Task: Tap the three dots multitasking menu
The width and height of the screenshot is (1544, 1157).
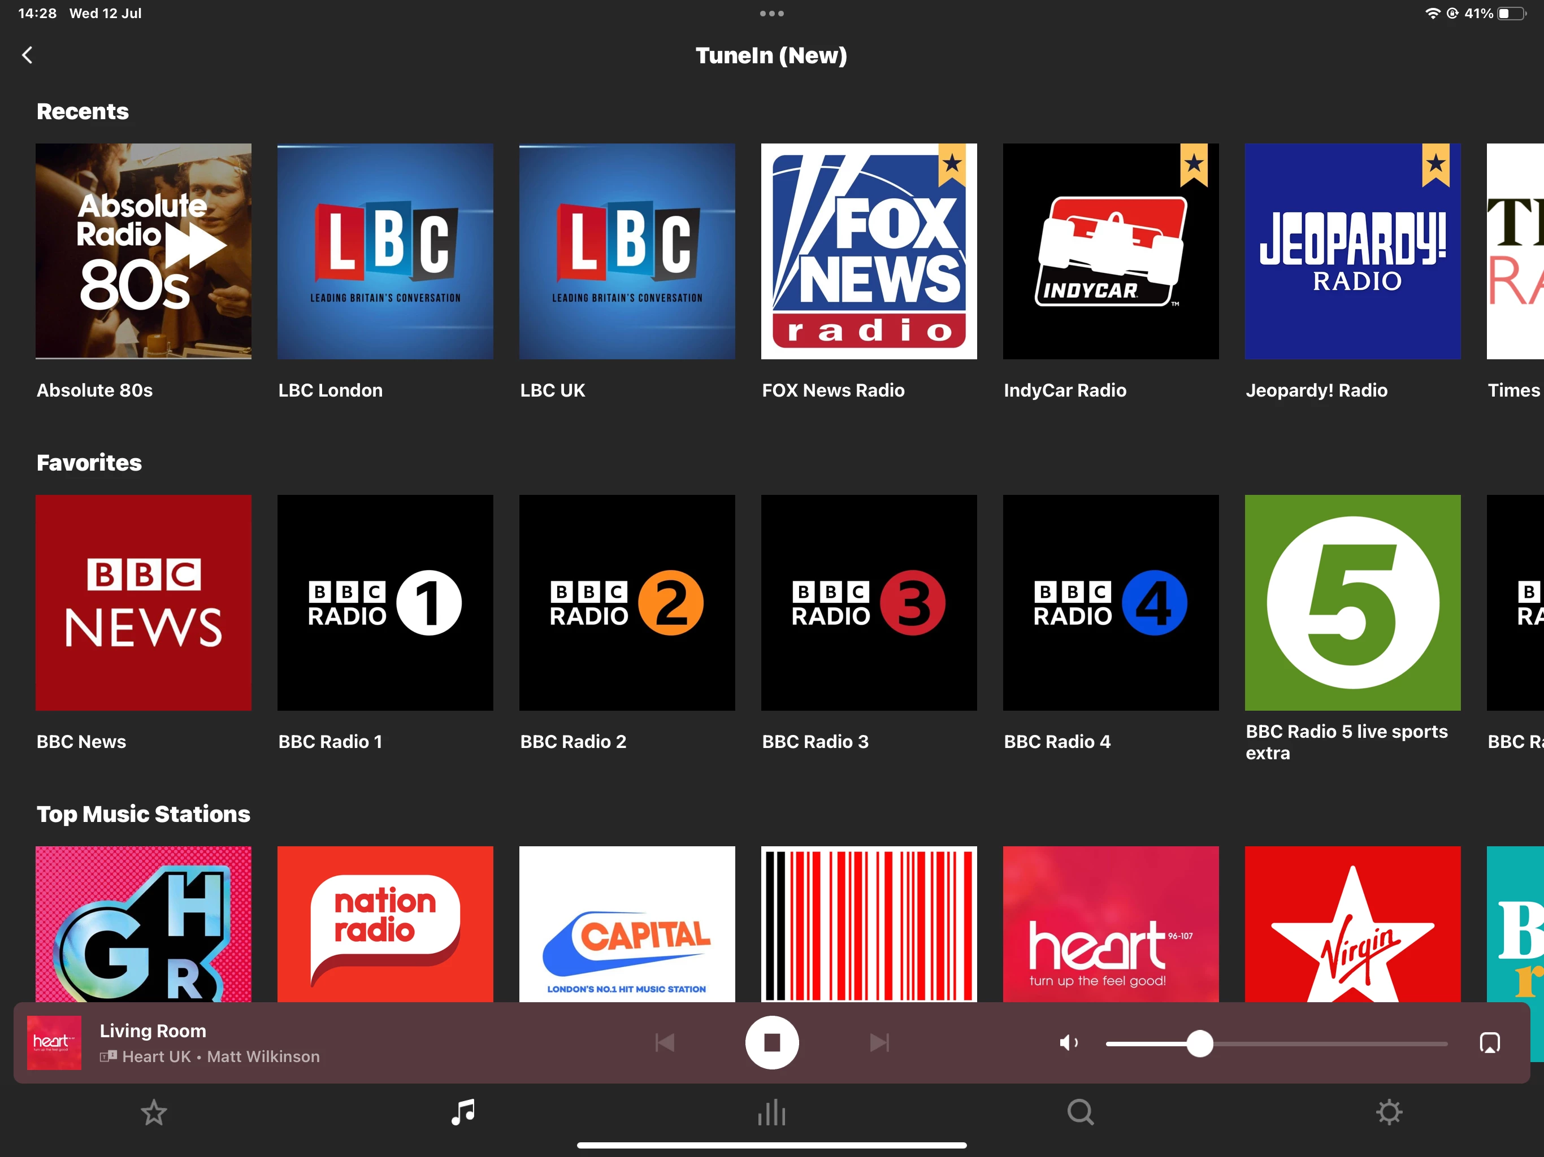Action: (771, 13)
